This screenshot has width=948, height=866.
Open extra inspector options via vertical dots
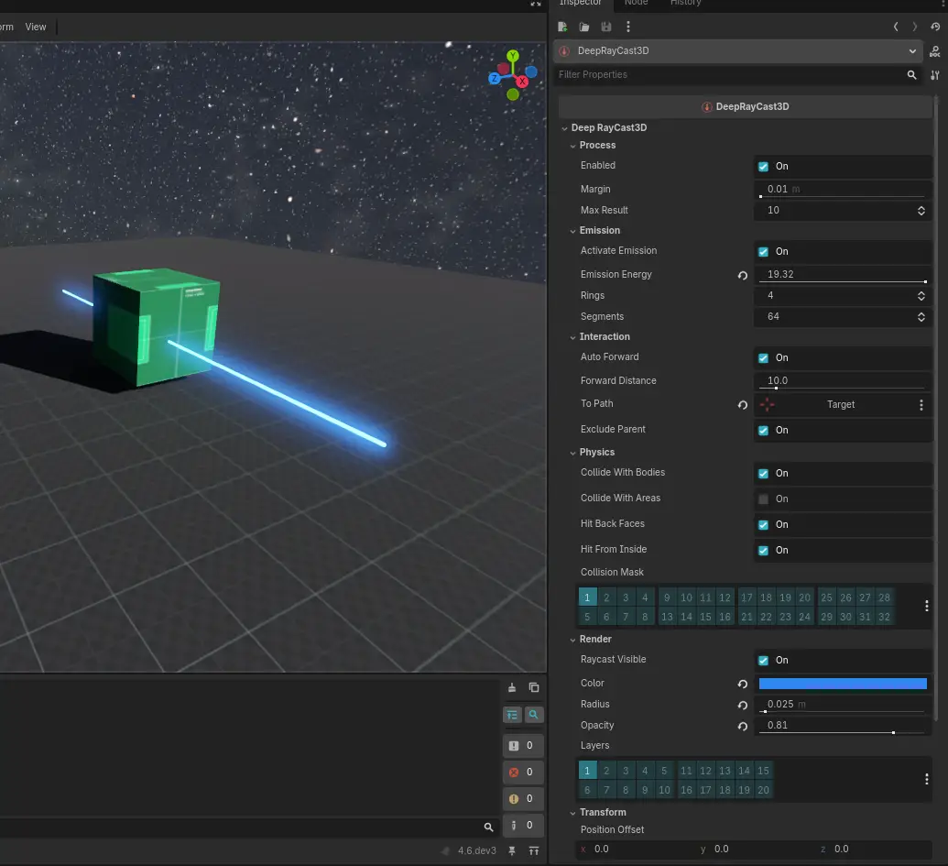pyautogui.click(x=628, y=27)
